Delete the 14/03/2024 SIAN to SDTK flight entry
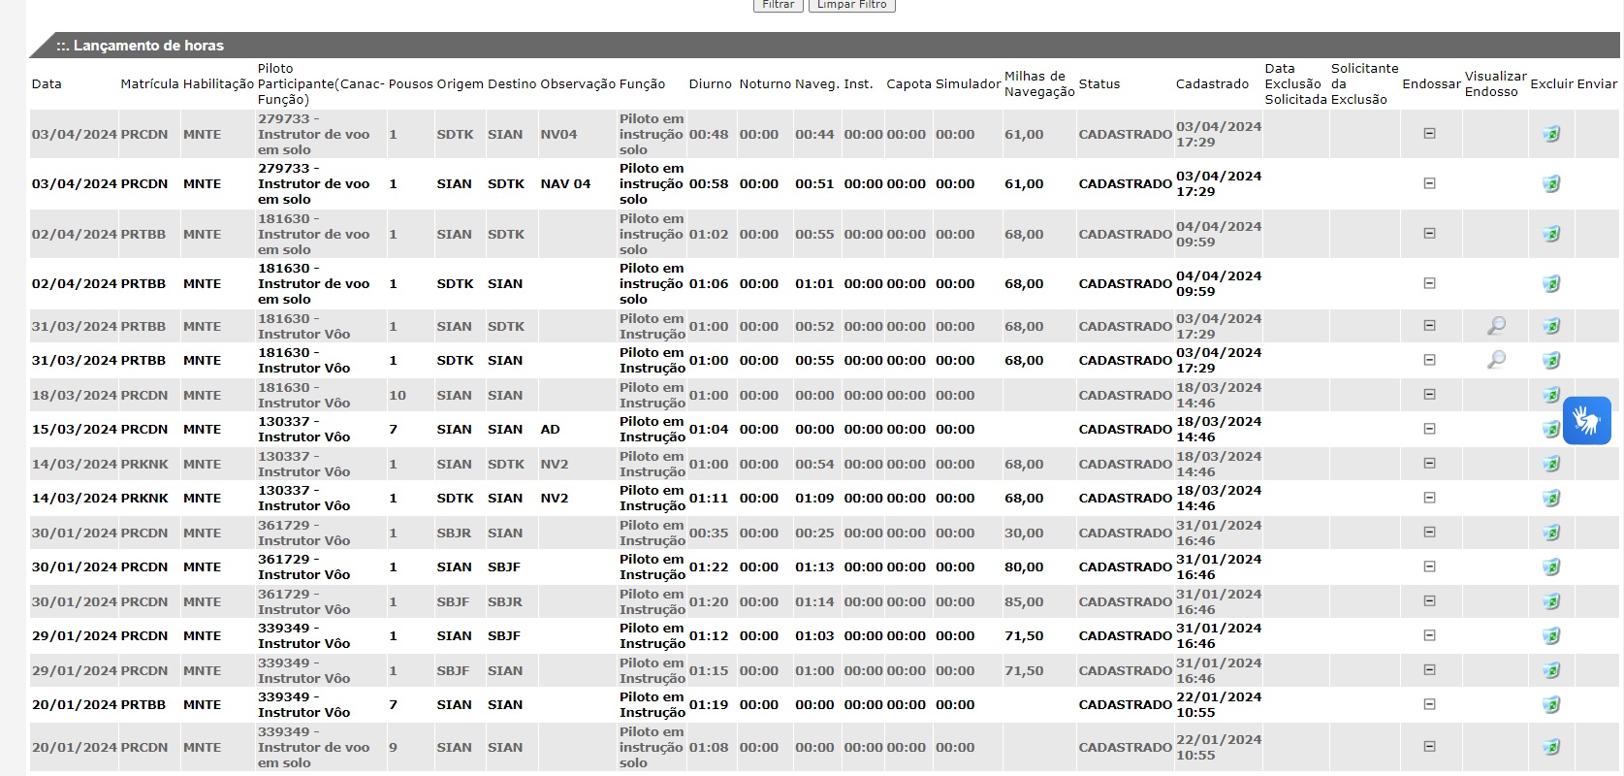Viewport: 1624px width, 776px height. point(1551,464)
